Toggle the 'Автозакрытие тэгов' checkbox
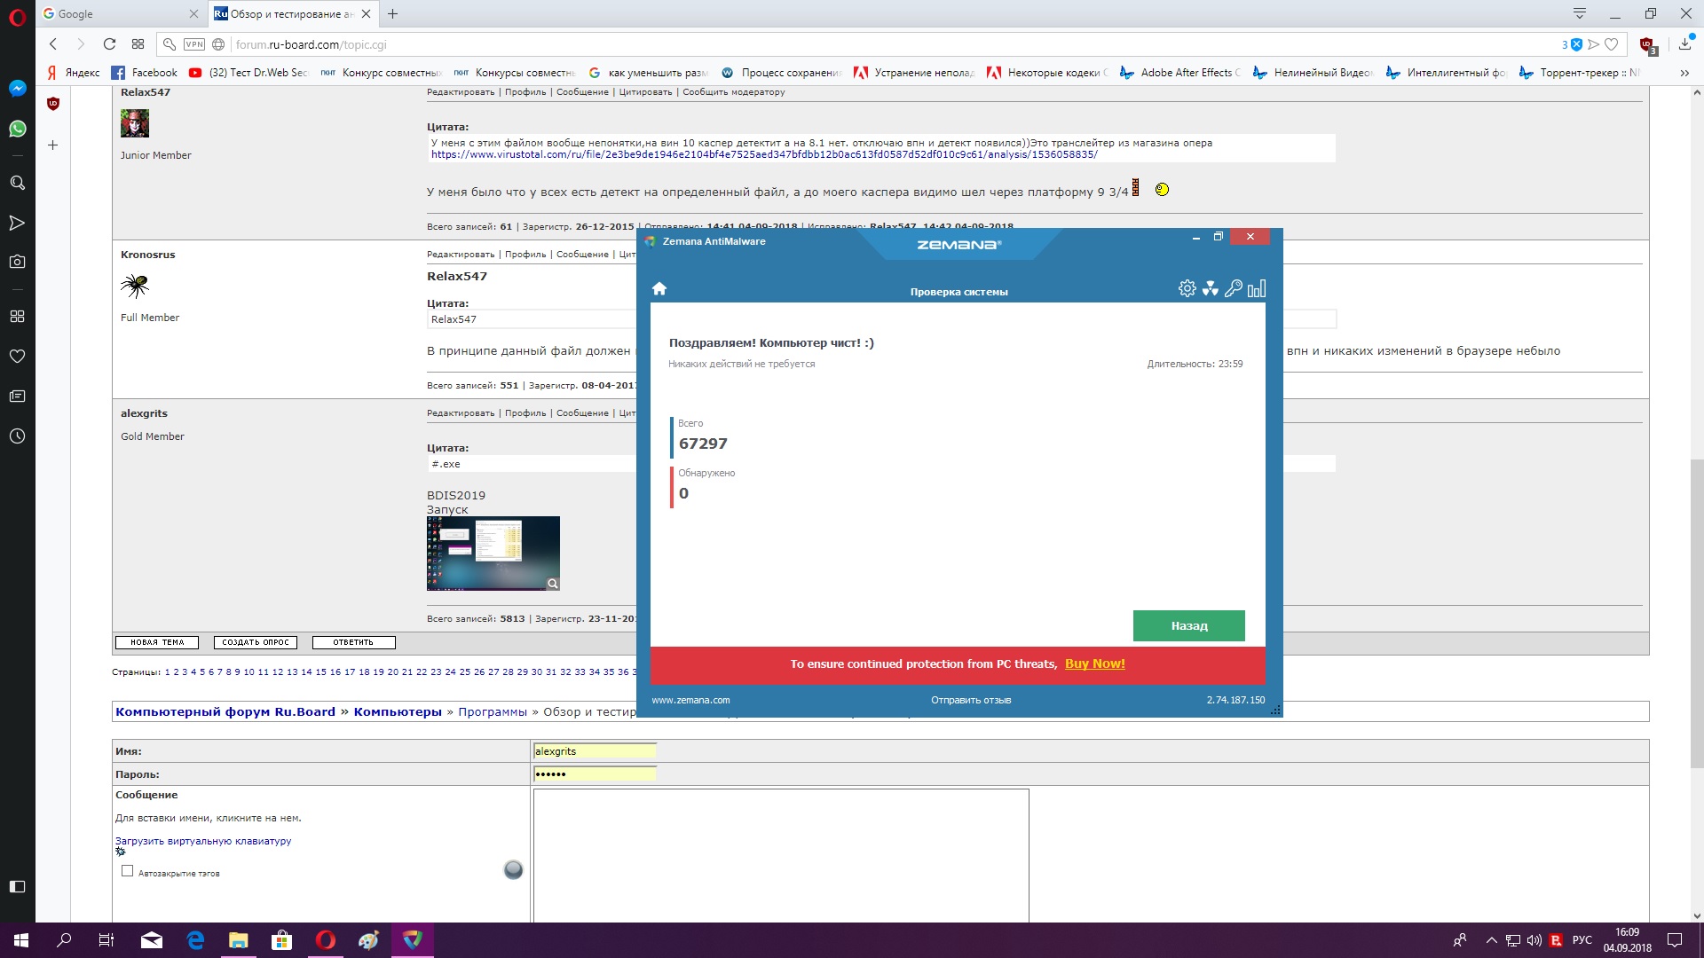This screenshot has width=1704, height=958. click(x=127, y=871)
